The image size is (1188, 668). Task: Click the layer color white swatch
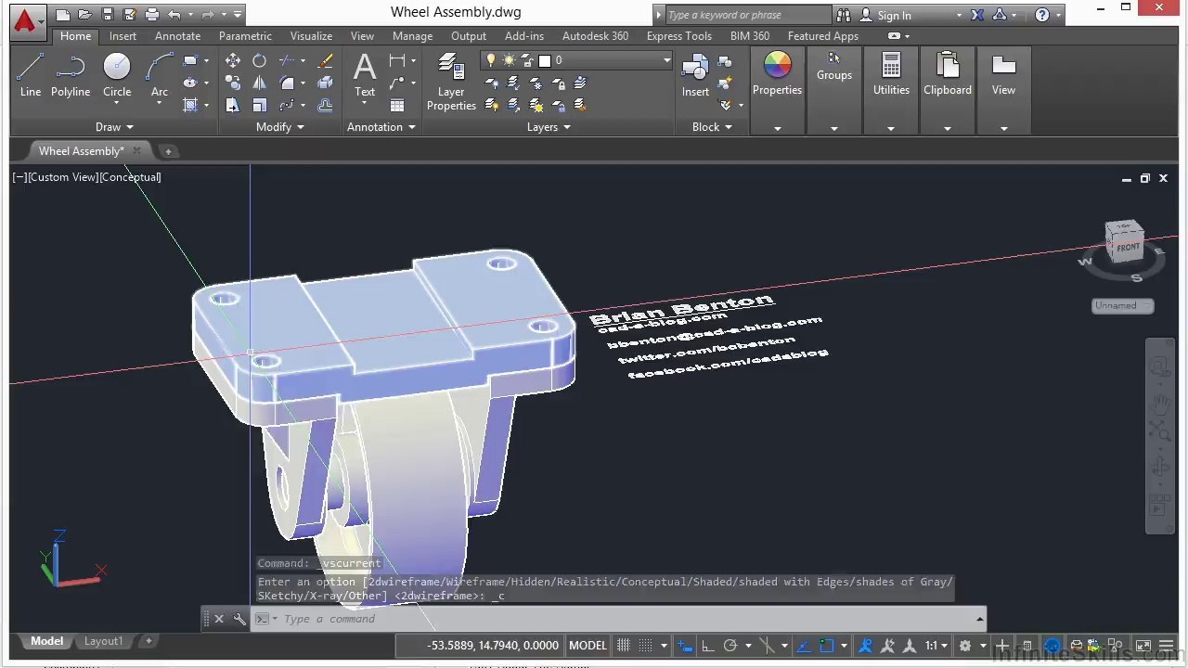pyautogui.click(x=545, y=60)
